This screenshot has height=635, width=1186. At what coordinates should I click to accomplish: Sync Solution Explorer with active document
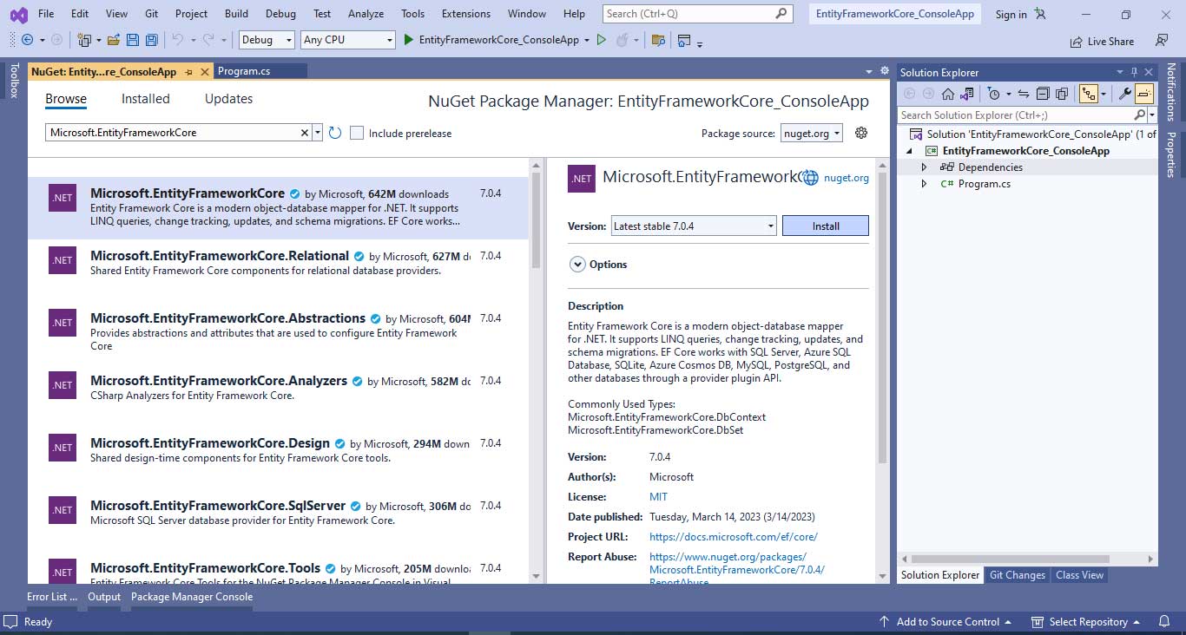[x=1023, y=93]
